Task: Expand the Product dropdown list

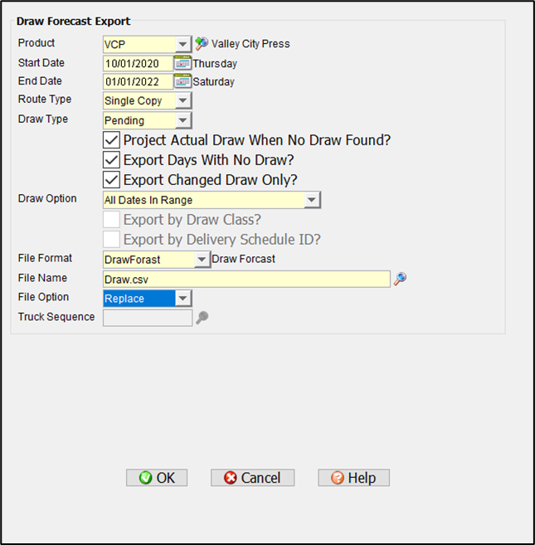Action: pyautogui.click(x=183, y=44)
